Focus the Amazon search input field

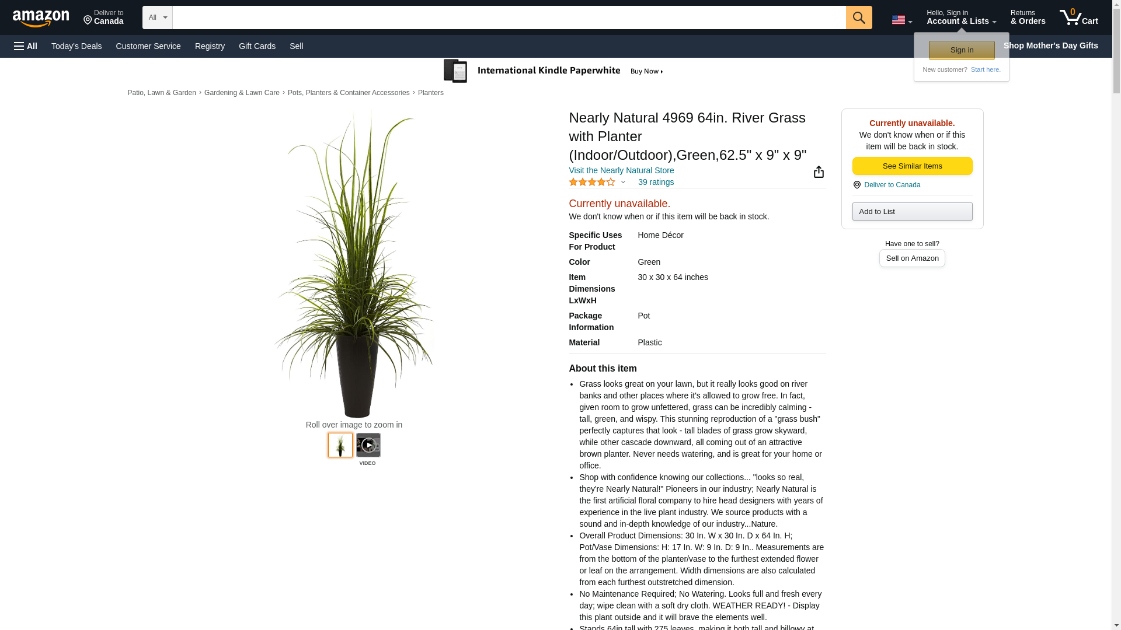point(509,17)
